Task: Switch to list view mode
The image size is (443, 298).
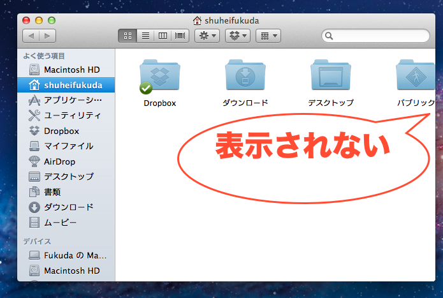Action: pos(145,36)
